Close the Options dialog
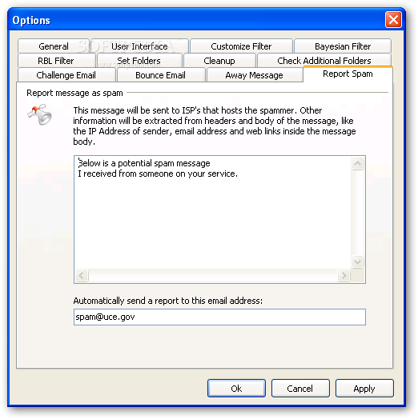 coord(393,19)
